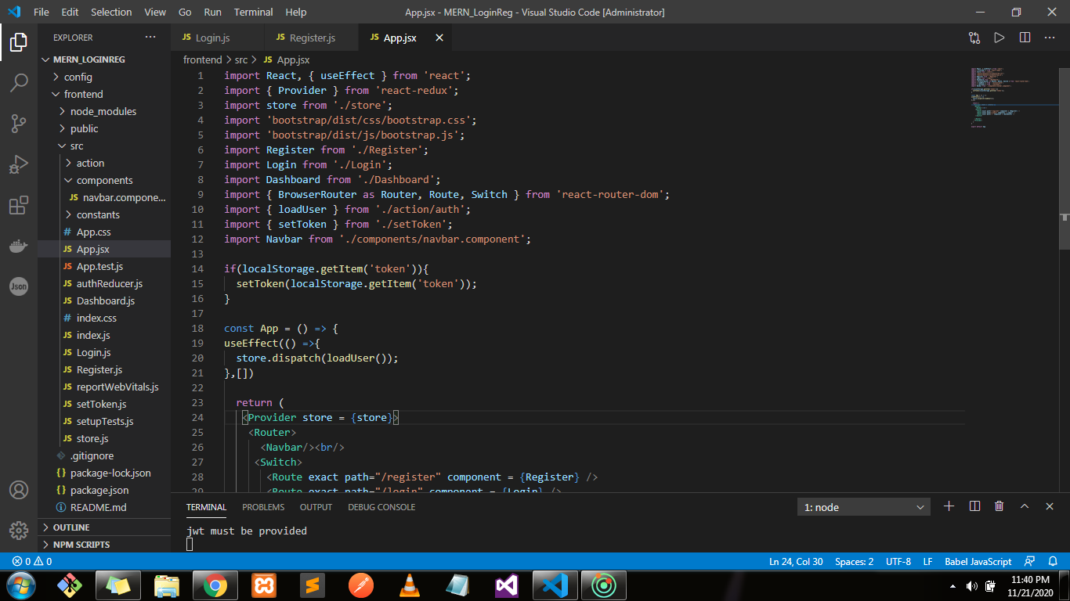Maximize terminal panel with chevron up
The width and height of the screenshot is (1070, 601).
(1025, 506)
